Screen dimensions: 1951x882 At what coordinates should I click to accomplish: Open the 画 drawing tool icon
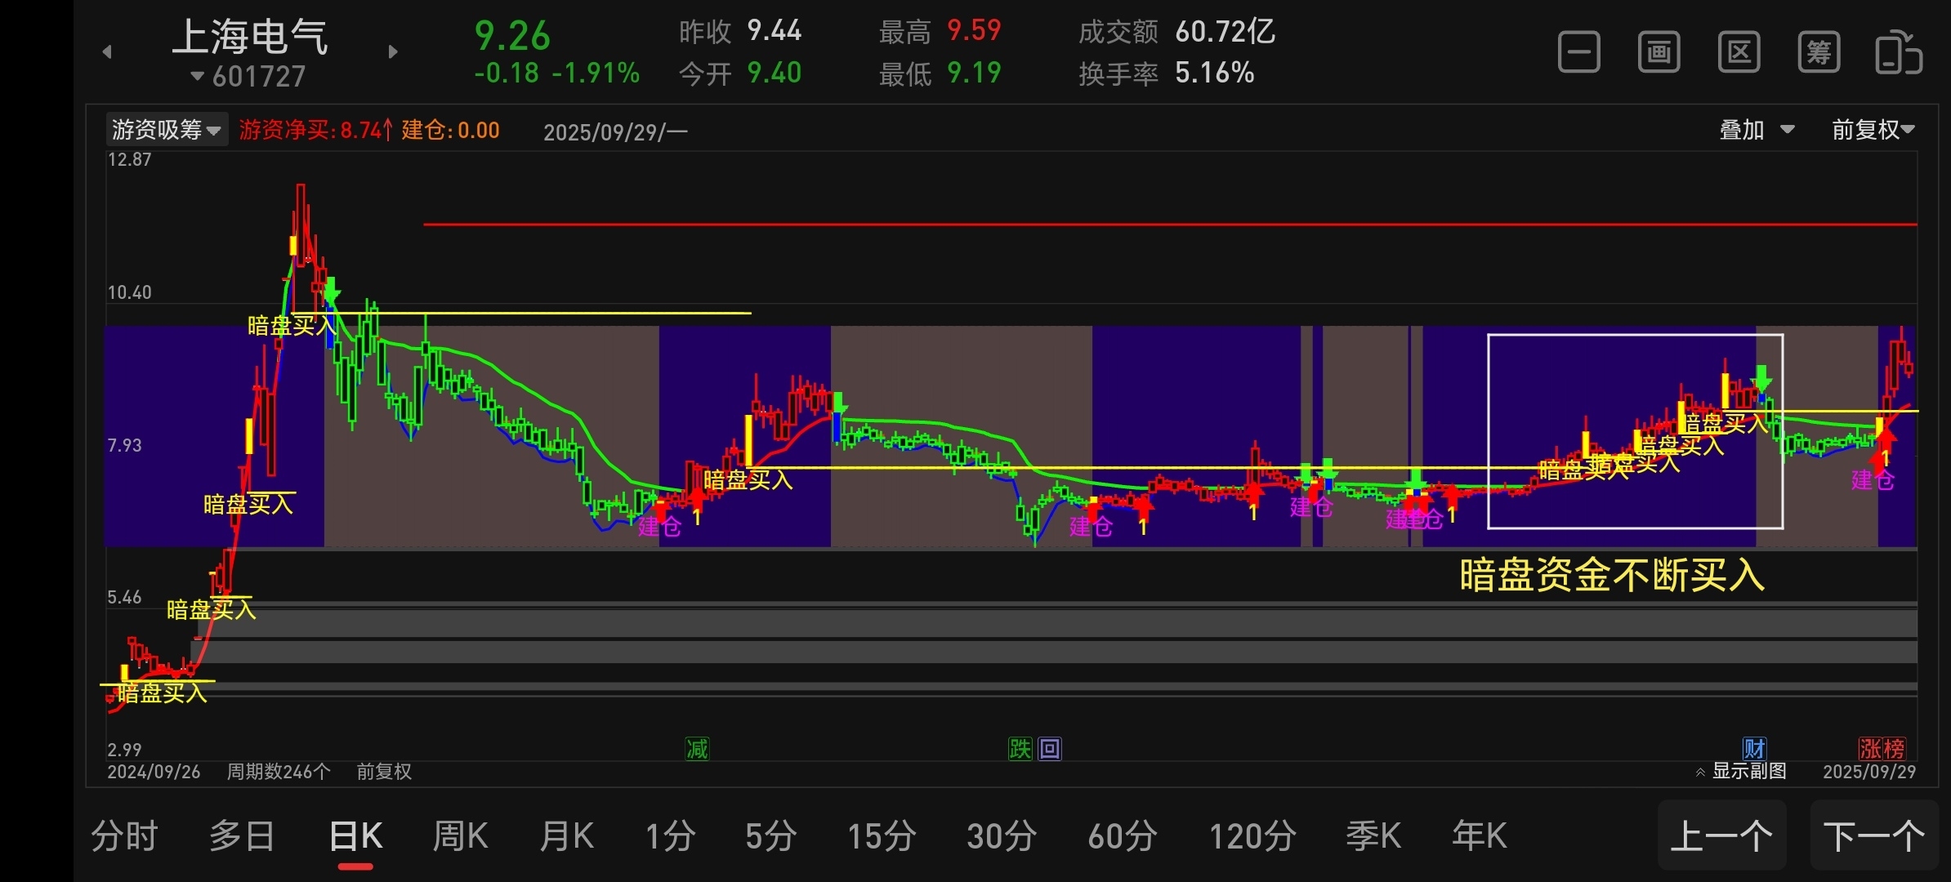tap(1659, 53)
